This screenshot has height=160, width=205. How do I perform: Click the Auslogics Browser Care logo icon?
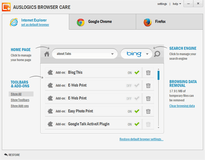[x=6, y=7]
